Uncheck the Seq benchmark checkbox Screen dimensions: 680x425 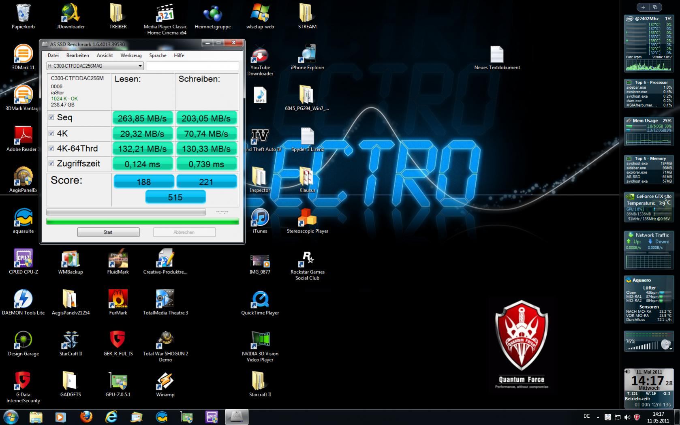51,117
